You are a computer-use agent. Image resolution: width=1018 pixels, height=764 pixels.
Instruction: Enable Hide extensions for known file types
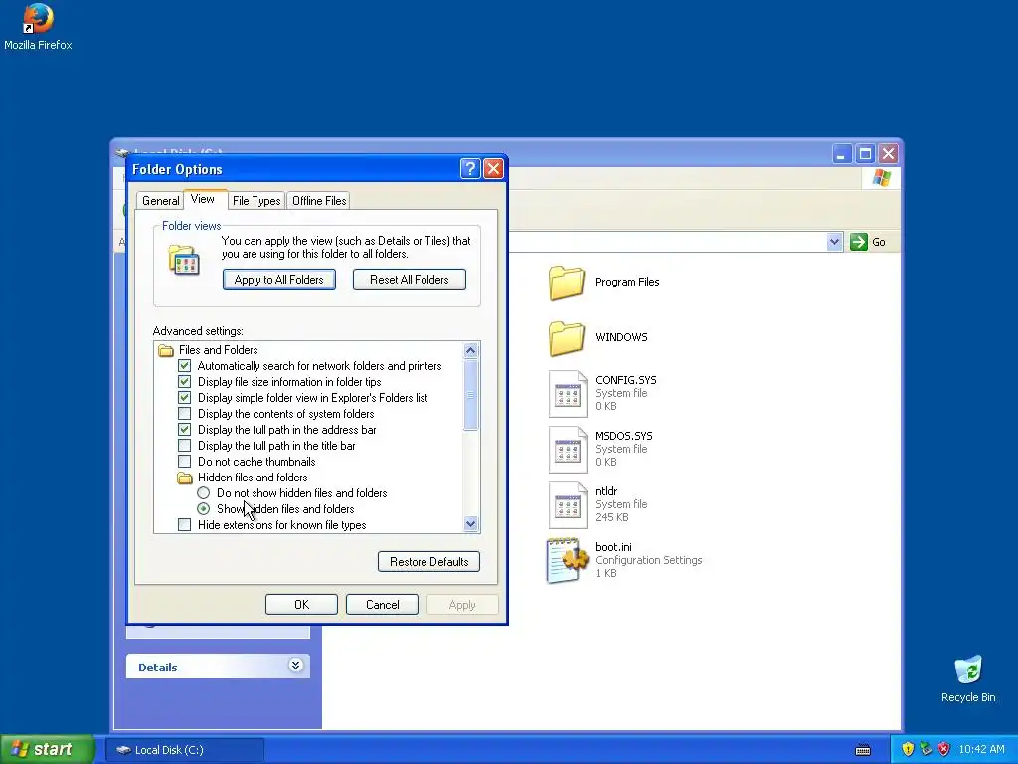click(x=184, y=525)
